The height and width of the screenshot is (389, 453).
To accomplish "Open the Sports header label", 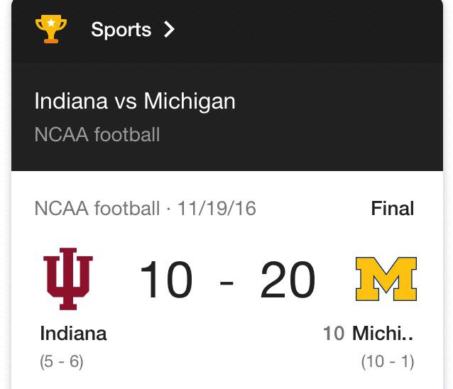I will click(121, 30).
